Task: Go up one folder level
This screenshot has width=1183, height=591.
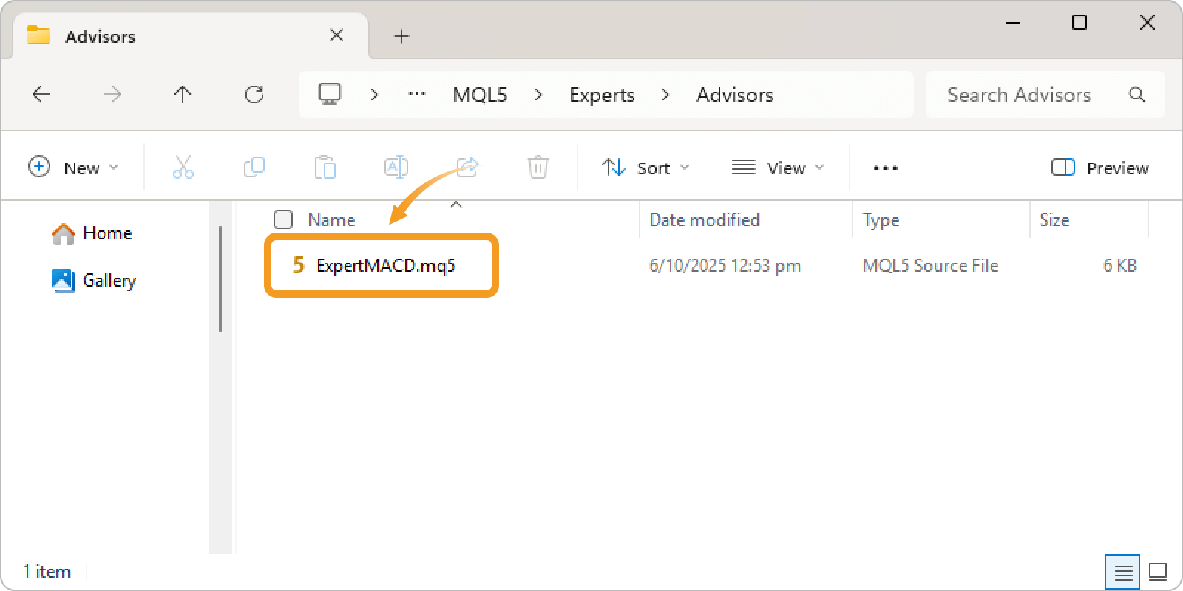Action: point(183,95)
